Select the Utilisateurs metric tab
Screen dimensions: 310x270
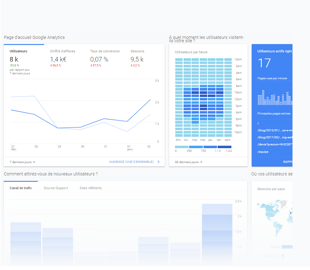click(x=18, y=51)
